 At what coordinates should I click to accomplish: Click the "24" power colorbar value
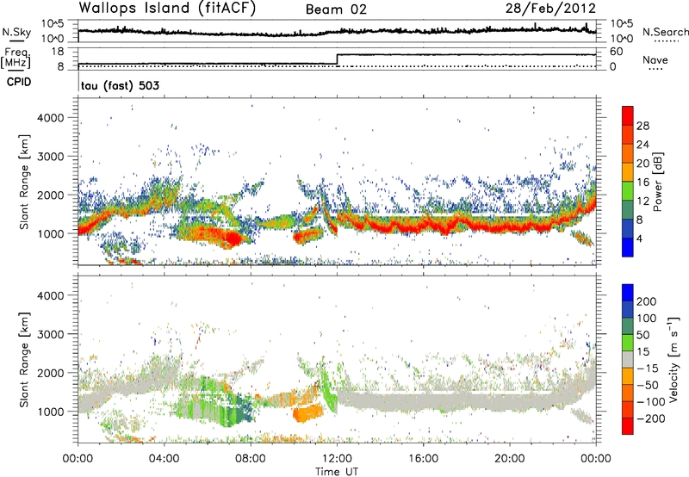pyautogui.click(x=642, y=145)
